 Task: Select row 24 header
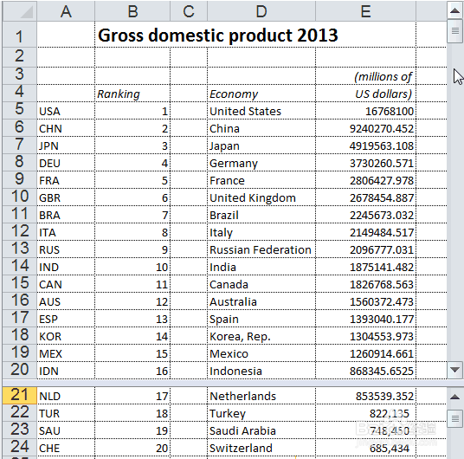(20, 448)
